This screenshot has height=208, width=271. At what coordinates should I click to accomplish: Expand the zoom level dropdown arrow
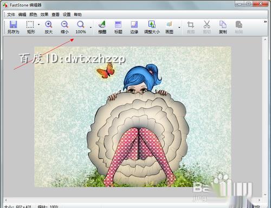[x=91, y=28]
